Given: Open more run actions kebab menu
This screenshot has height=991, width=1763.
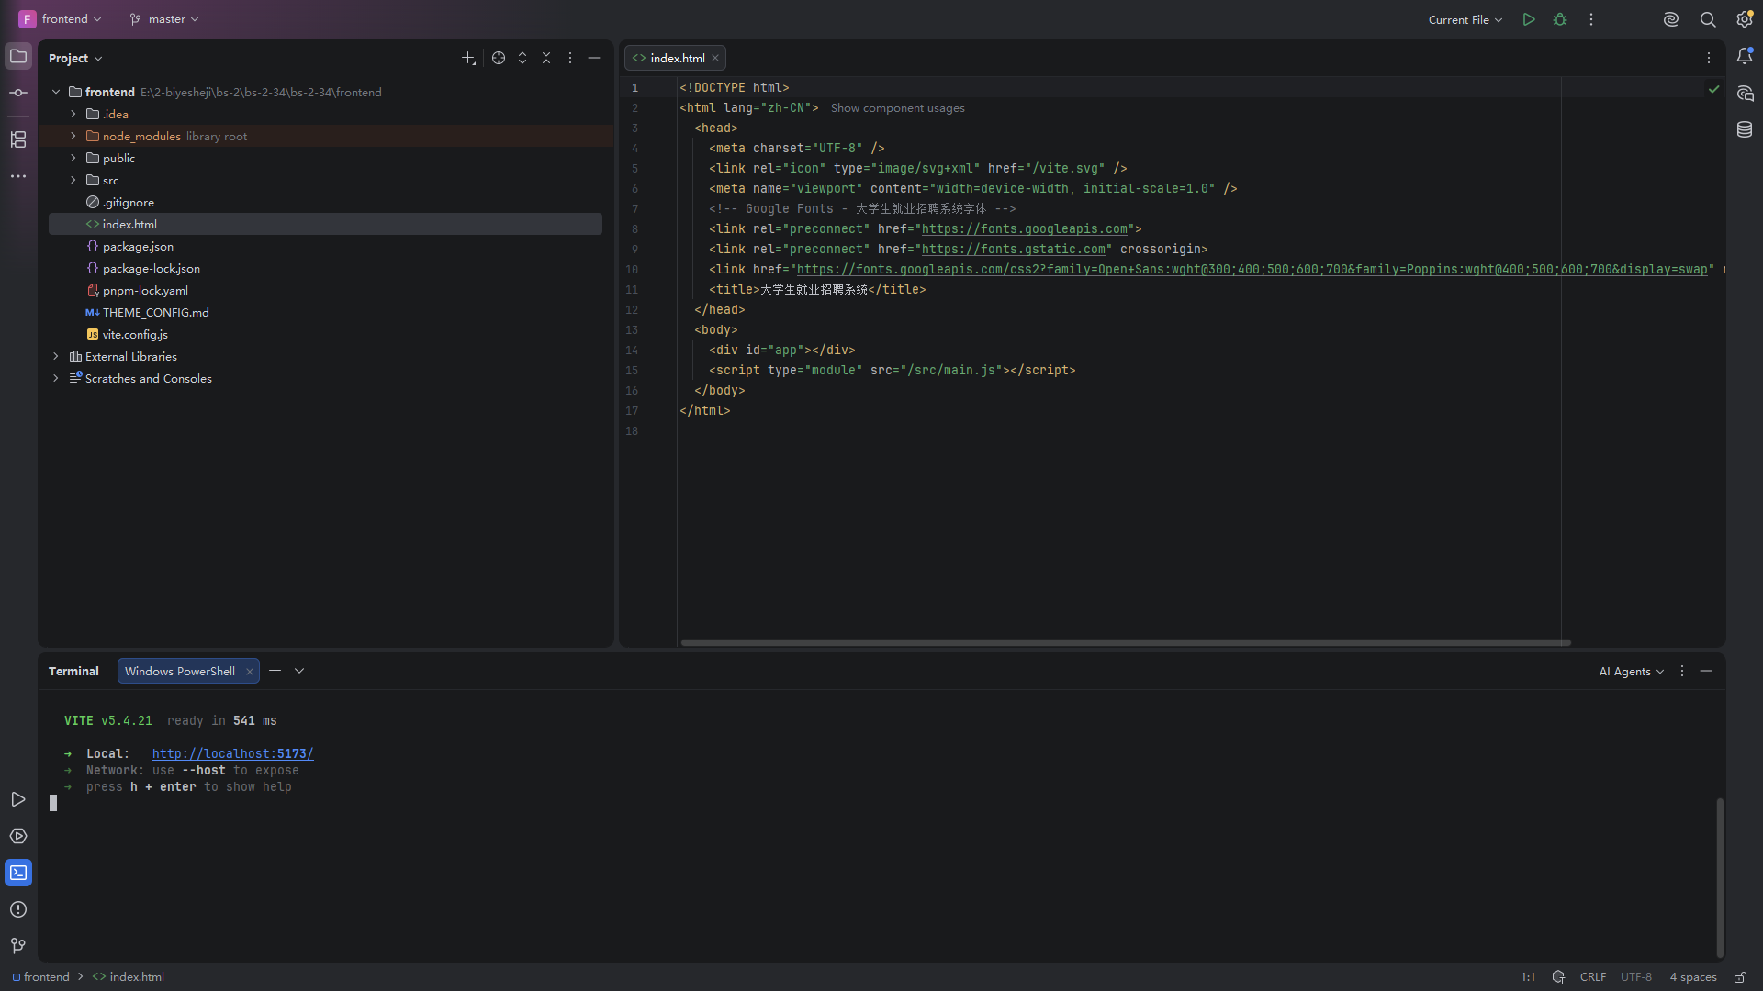Looking at the screenshot, I should 1591,19.
